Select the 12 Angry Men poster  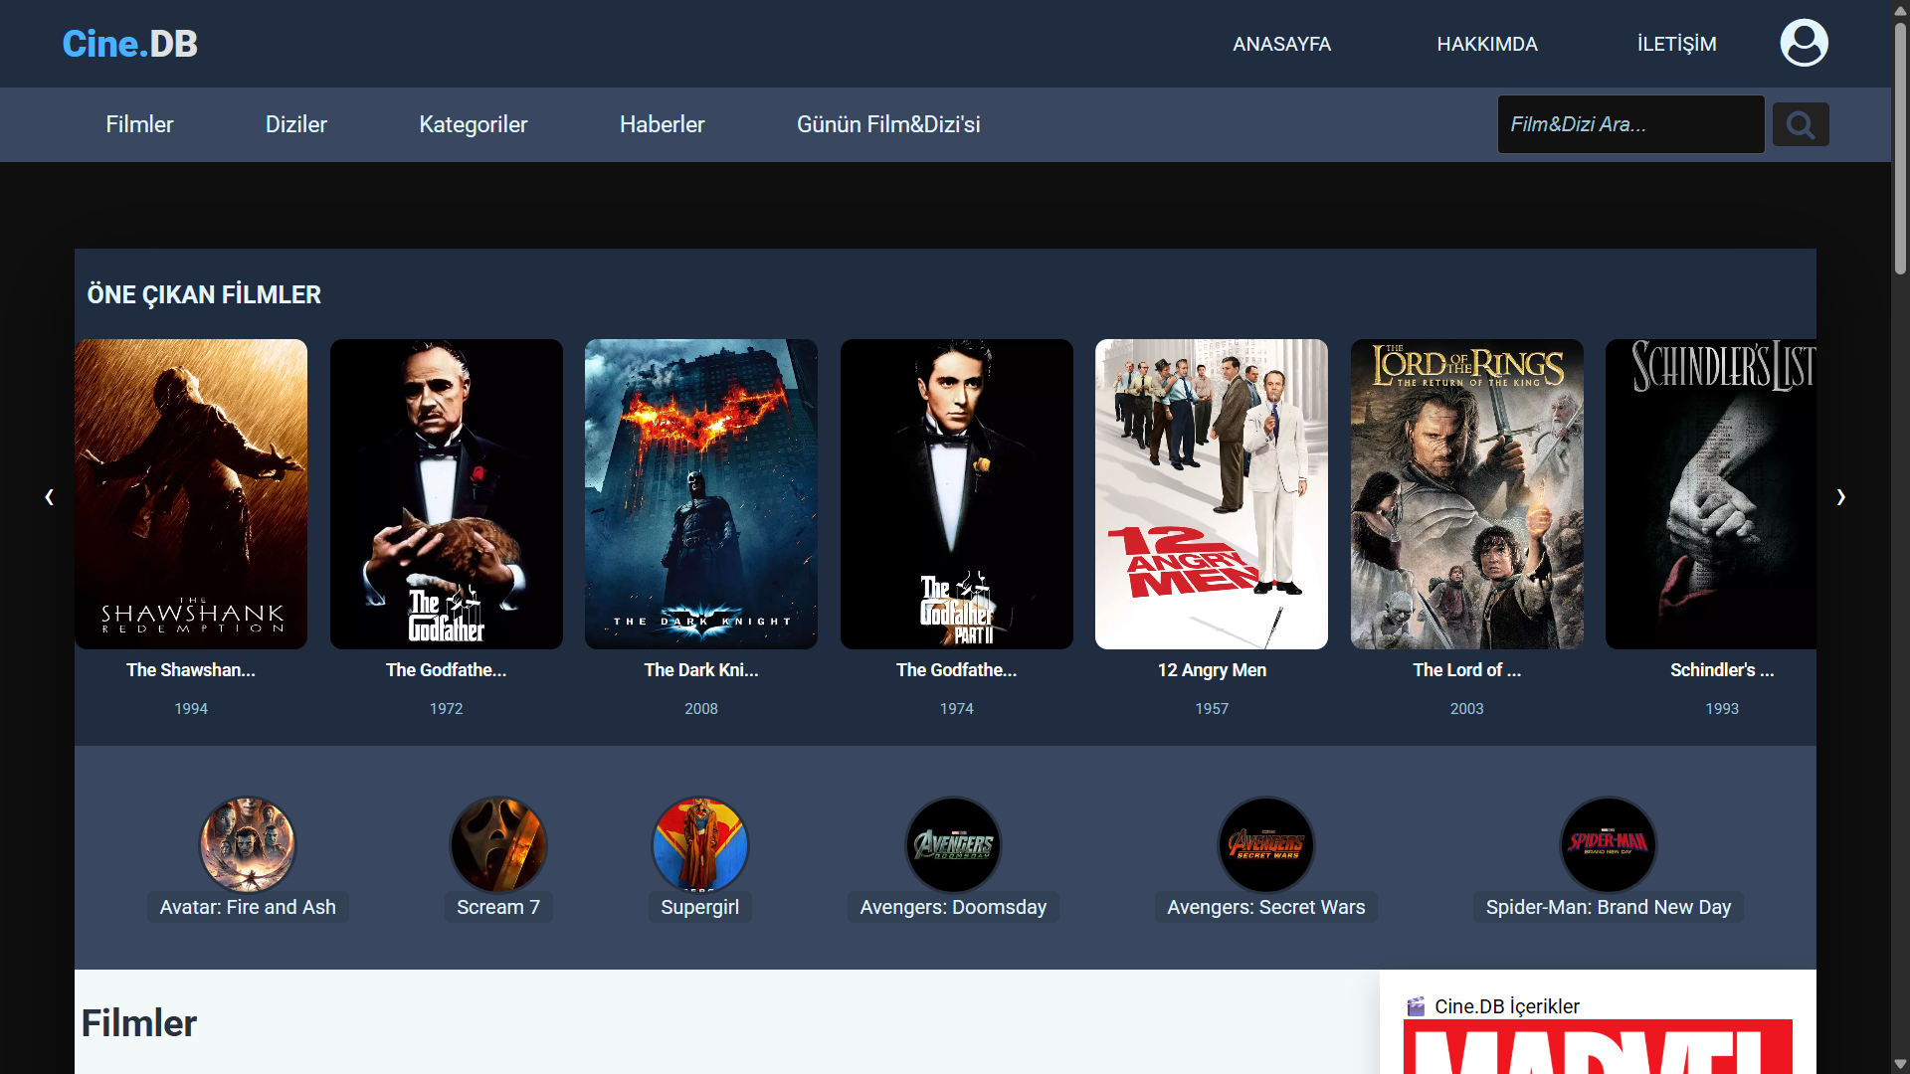click(x=1211, y=494)
